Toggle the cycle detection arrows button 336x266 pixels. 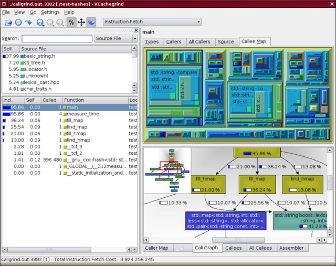[x=81, y=22]
